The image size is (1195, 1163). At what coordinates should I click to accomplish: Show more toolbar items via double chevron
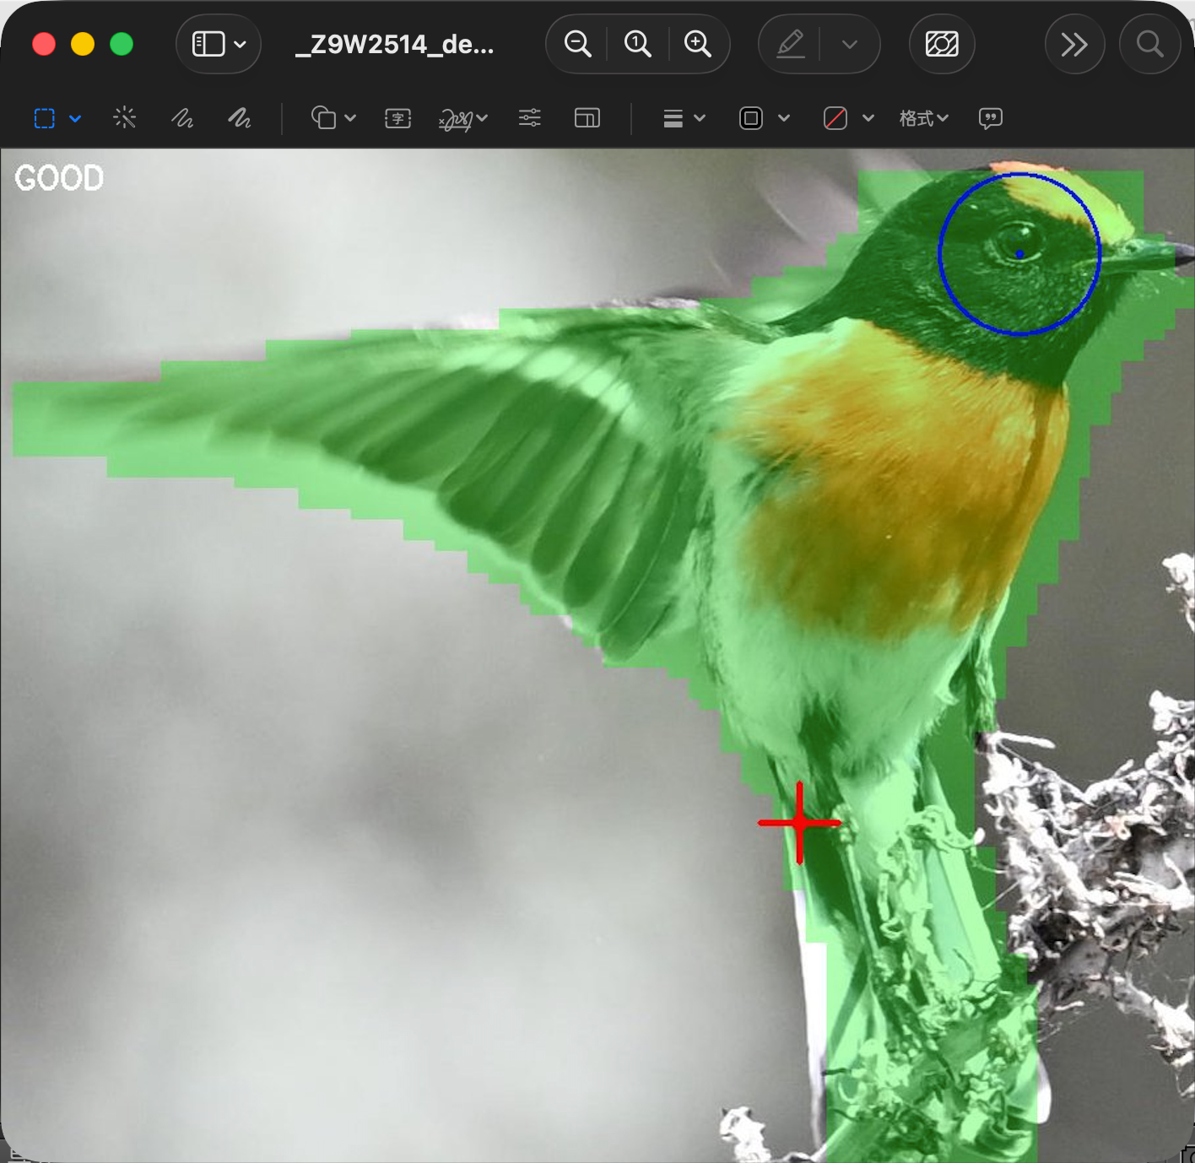coord(1073,44)
